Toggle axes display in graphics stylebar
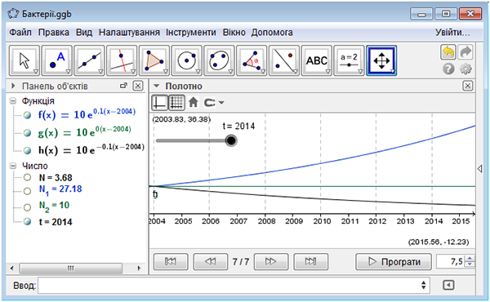 [x=160, y=103]
